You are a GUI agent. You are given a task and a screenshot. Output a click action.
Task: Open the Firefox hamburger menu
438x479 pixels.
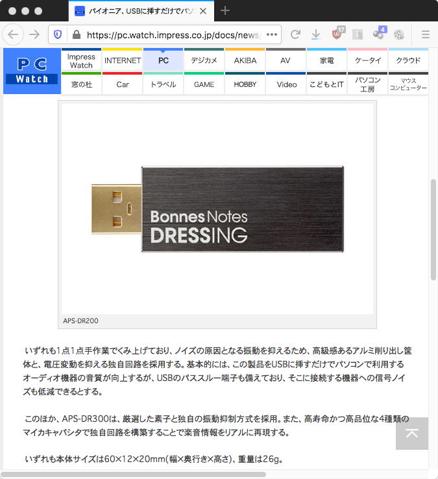(x=426, y=34)
